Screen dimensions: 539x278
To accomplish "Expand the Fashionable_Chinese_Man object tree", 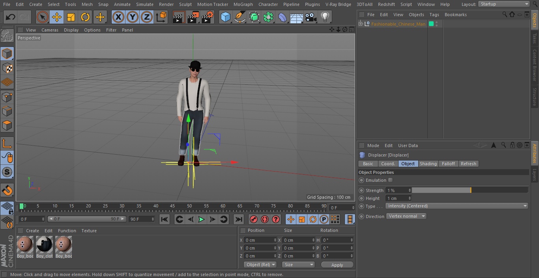I will (361, 24).
